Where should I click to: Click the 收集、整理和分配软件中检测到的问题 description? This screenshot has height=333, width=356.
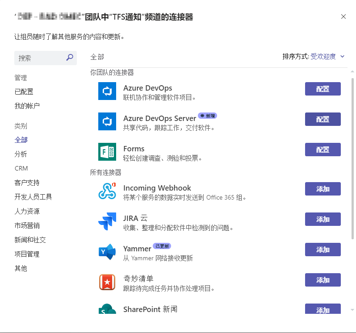[x=178, y=228]
